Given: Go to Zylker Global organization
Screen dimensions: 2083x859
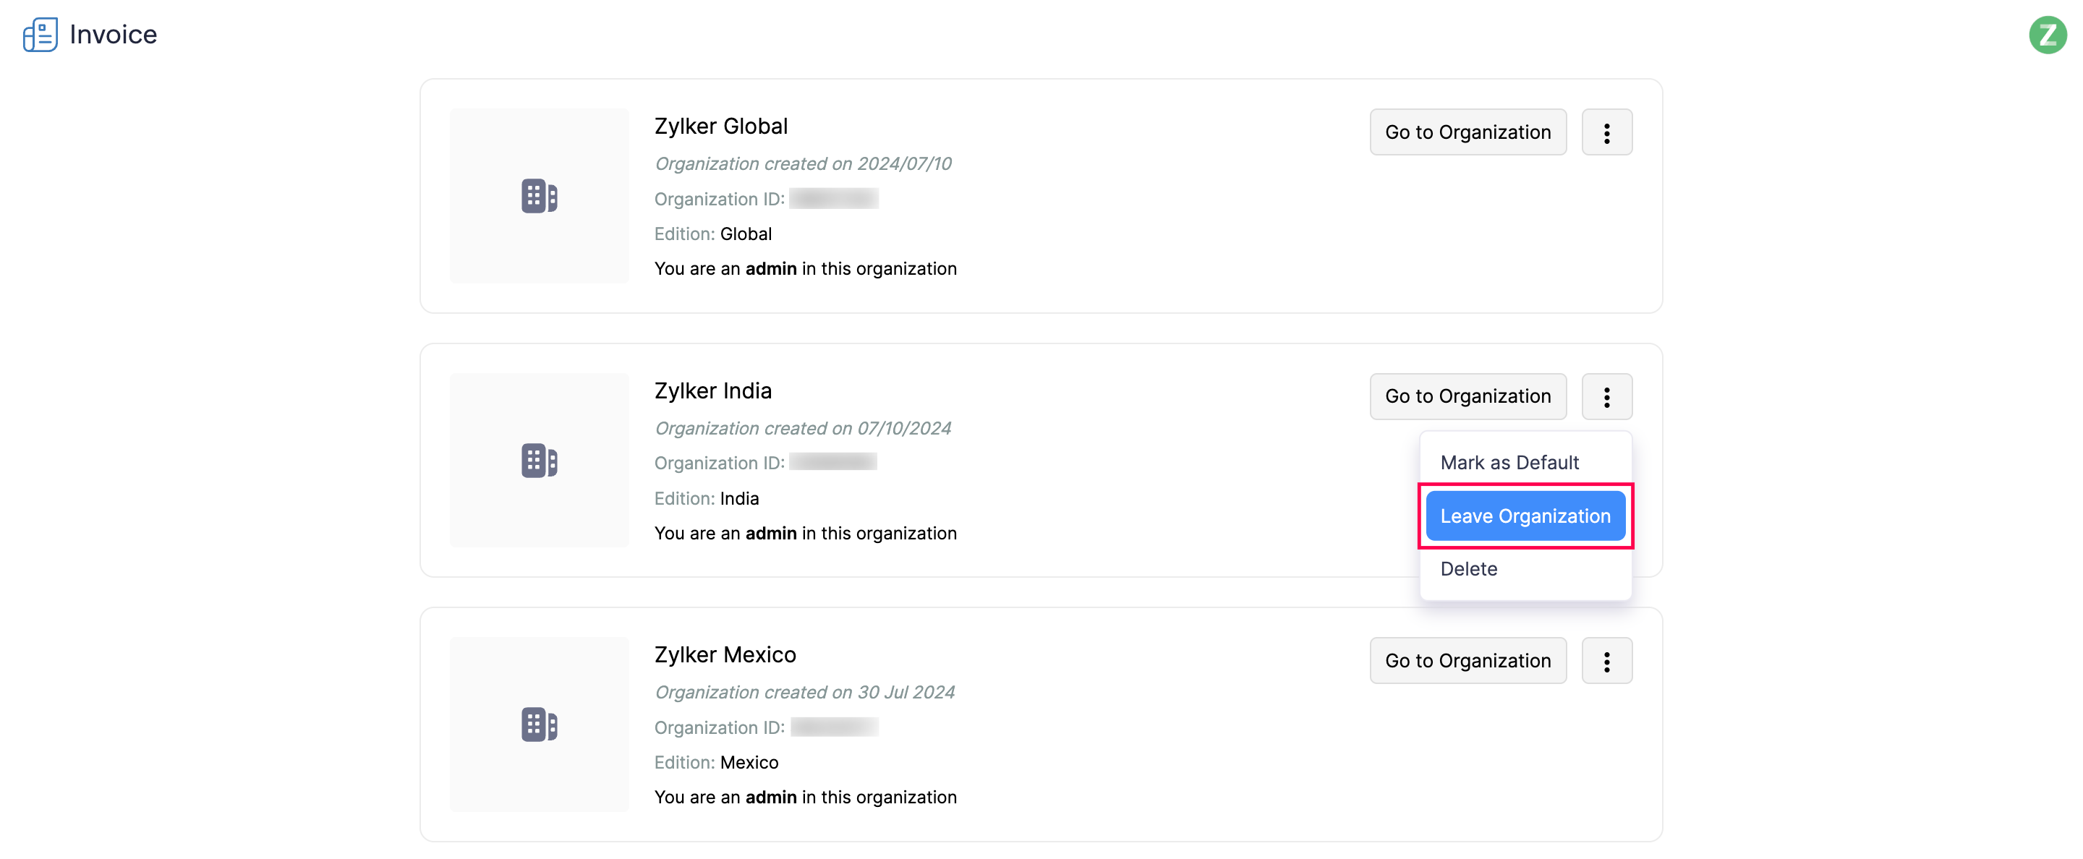Looking at the screenshot, I should tap(1467, 132).
